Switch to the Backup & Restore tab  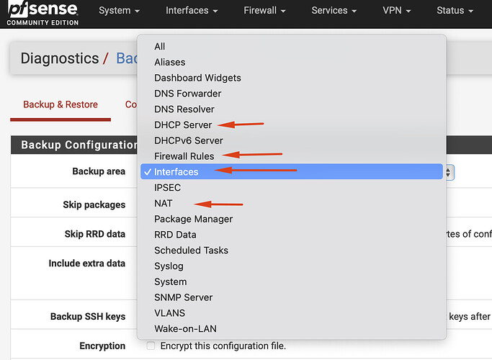tap(61, 104)
